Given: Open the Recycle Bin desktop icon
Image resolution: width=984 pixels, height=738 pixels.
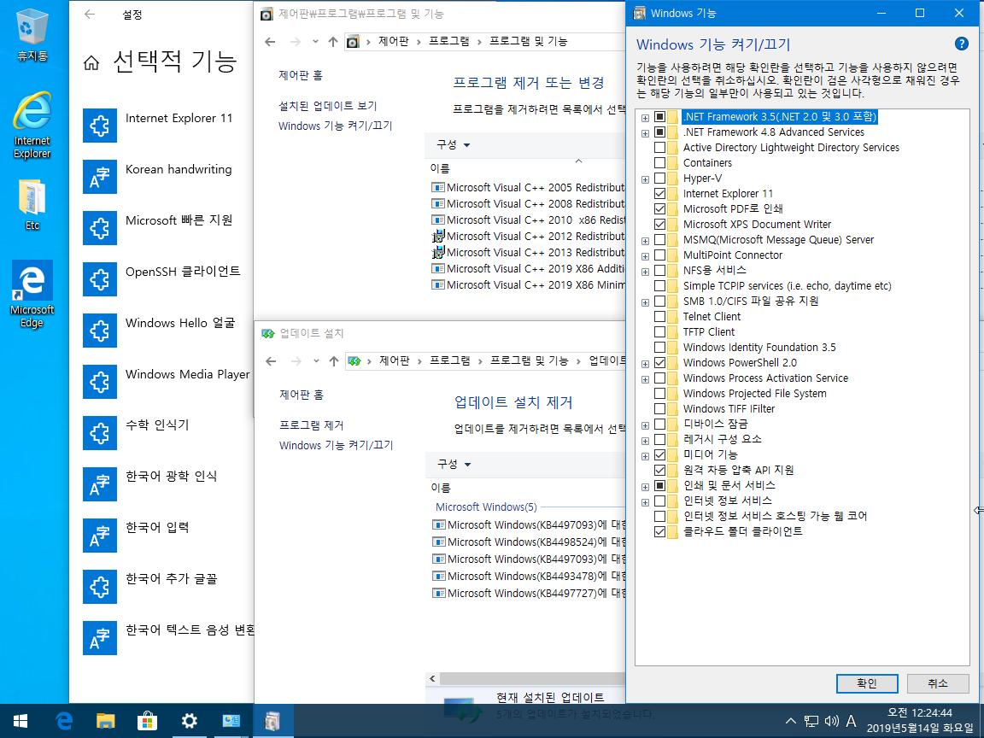Looking at the screenshot, I should pos(32,35).
